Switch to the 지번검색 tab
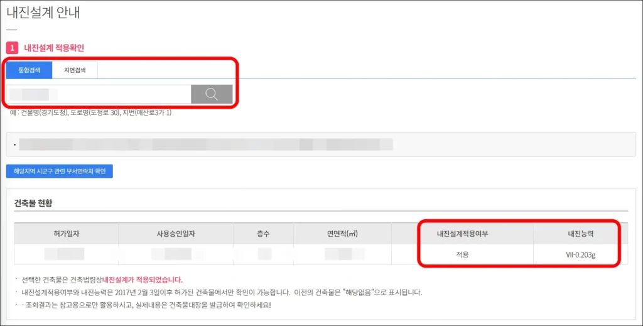Image resolution: width=643 pixels, height=326 pixels. [x=75, y=70]
